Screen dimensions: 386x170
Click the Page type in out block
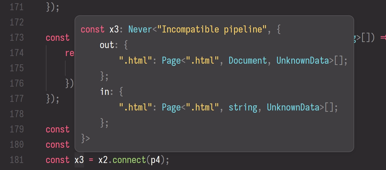pyautogui.click(x=171, y=61)
